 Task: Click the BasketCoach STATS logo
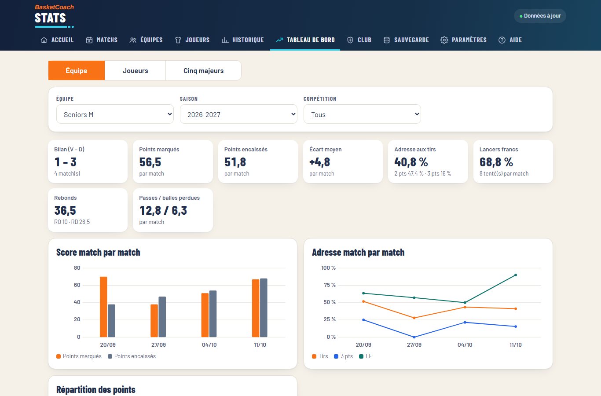pyautogui.click(x=54, y=16)
